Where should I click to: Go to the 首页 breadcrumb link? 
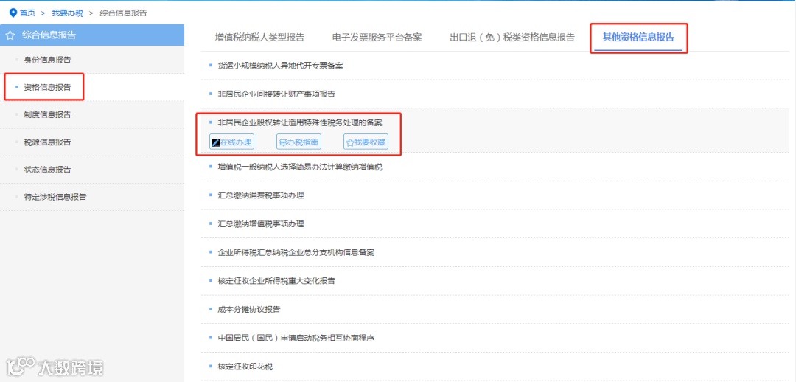click(x=27, y=13)
